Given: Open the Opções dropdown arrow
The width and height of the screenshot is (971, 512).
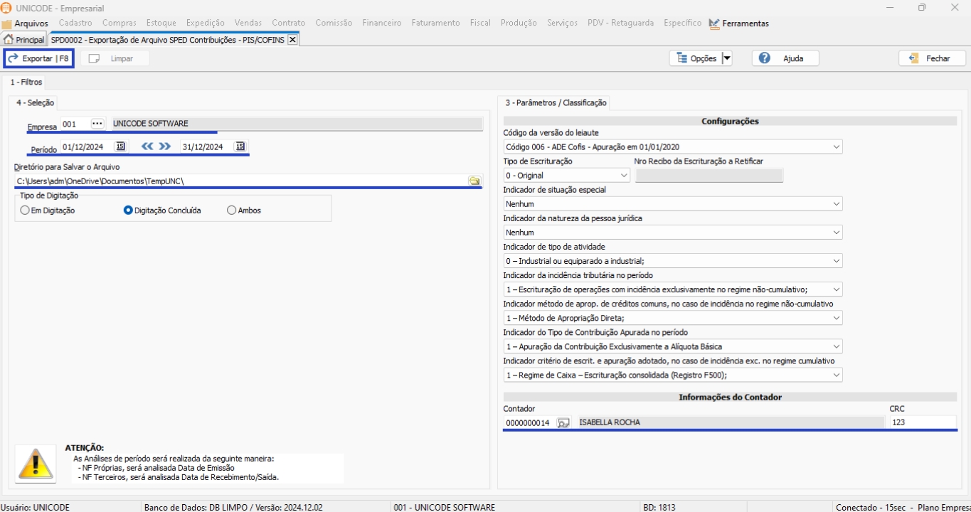Looking at the screenshot, I should (726, 58).
